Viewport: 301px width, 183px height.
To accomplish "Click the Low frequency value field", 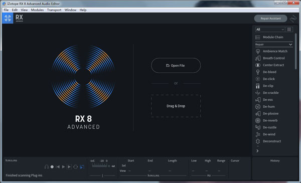I will 193,171.
